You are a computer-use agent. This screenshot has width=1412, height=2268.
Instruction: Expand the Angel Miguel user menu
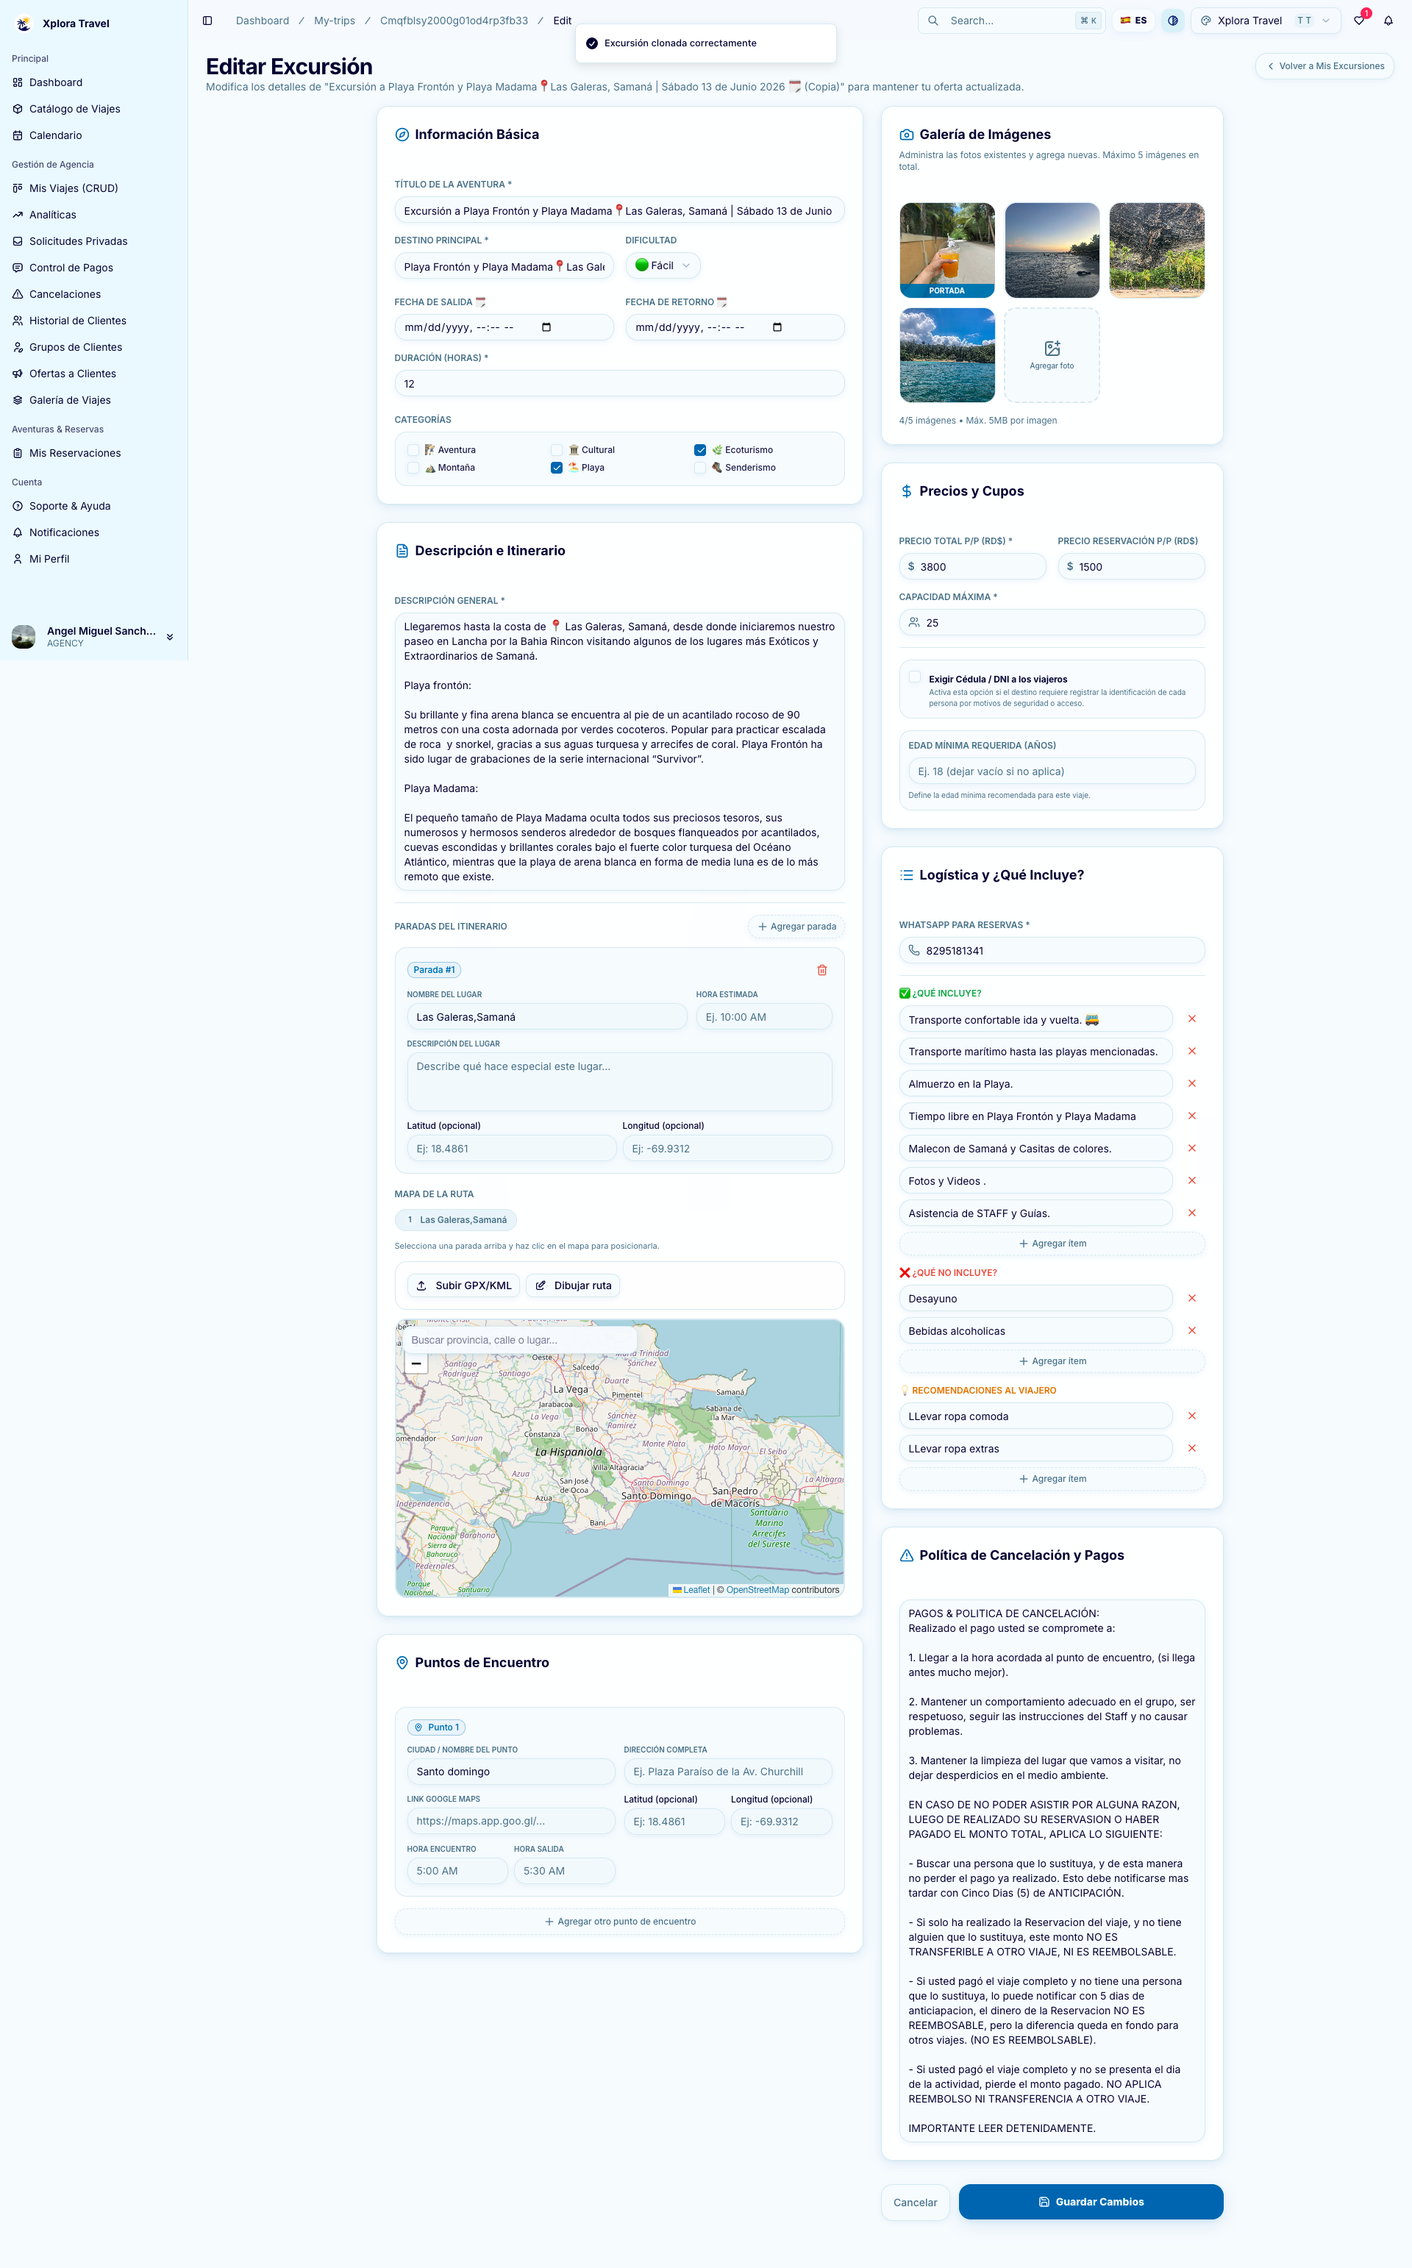pyautogui.click(x=170, y=637)
